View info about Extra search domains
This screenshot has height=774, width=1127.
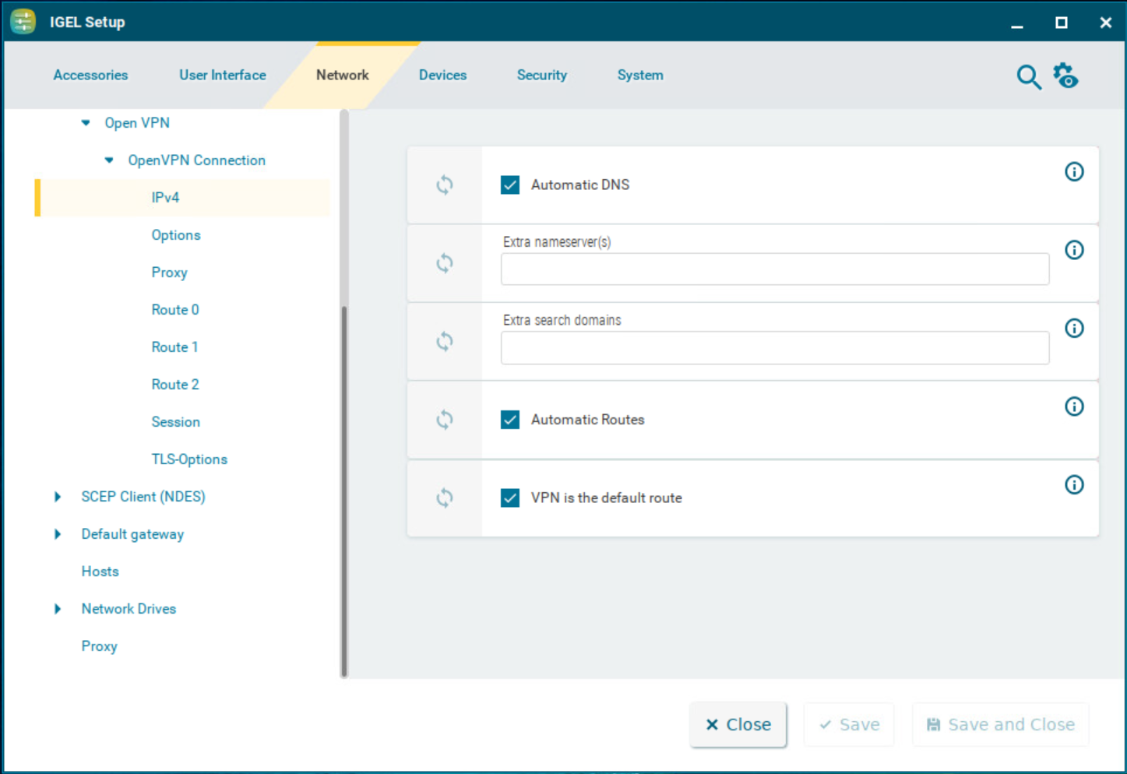coord(1074,328)
